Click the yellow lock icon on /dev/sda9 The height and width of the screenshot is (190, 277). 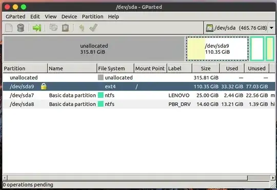point(44,87)
